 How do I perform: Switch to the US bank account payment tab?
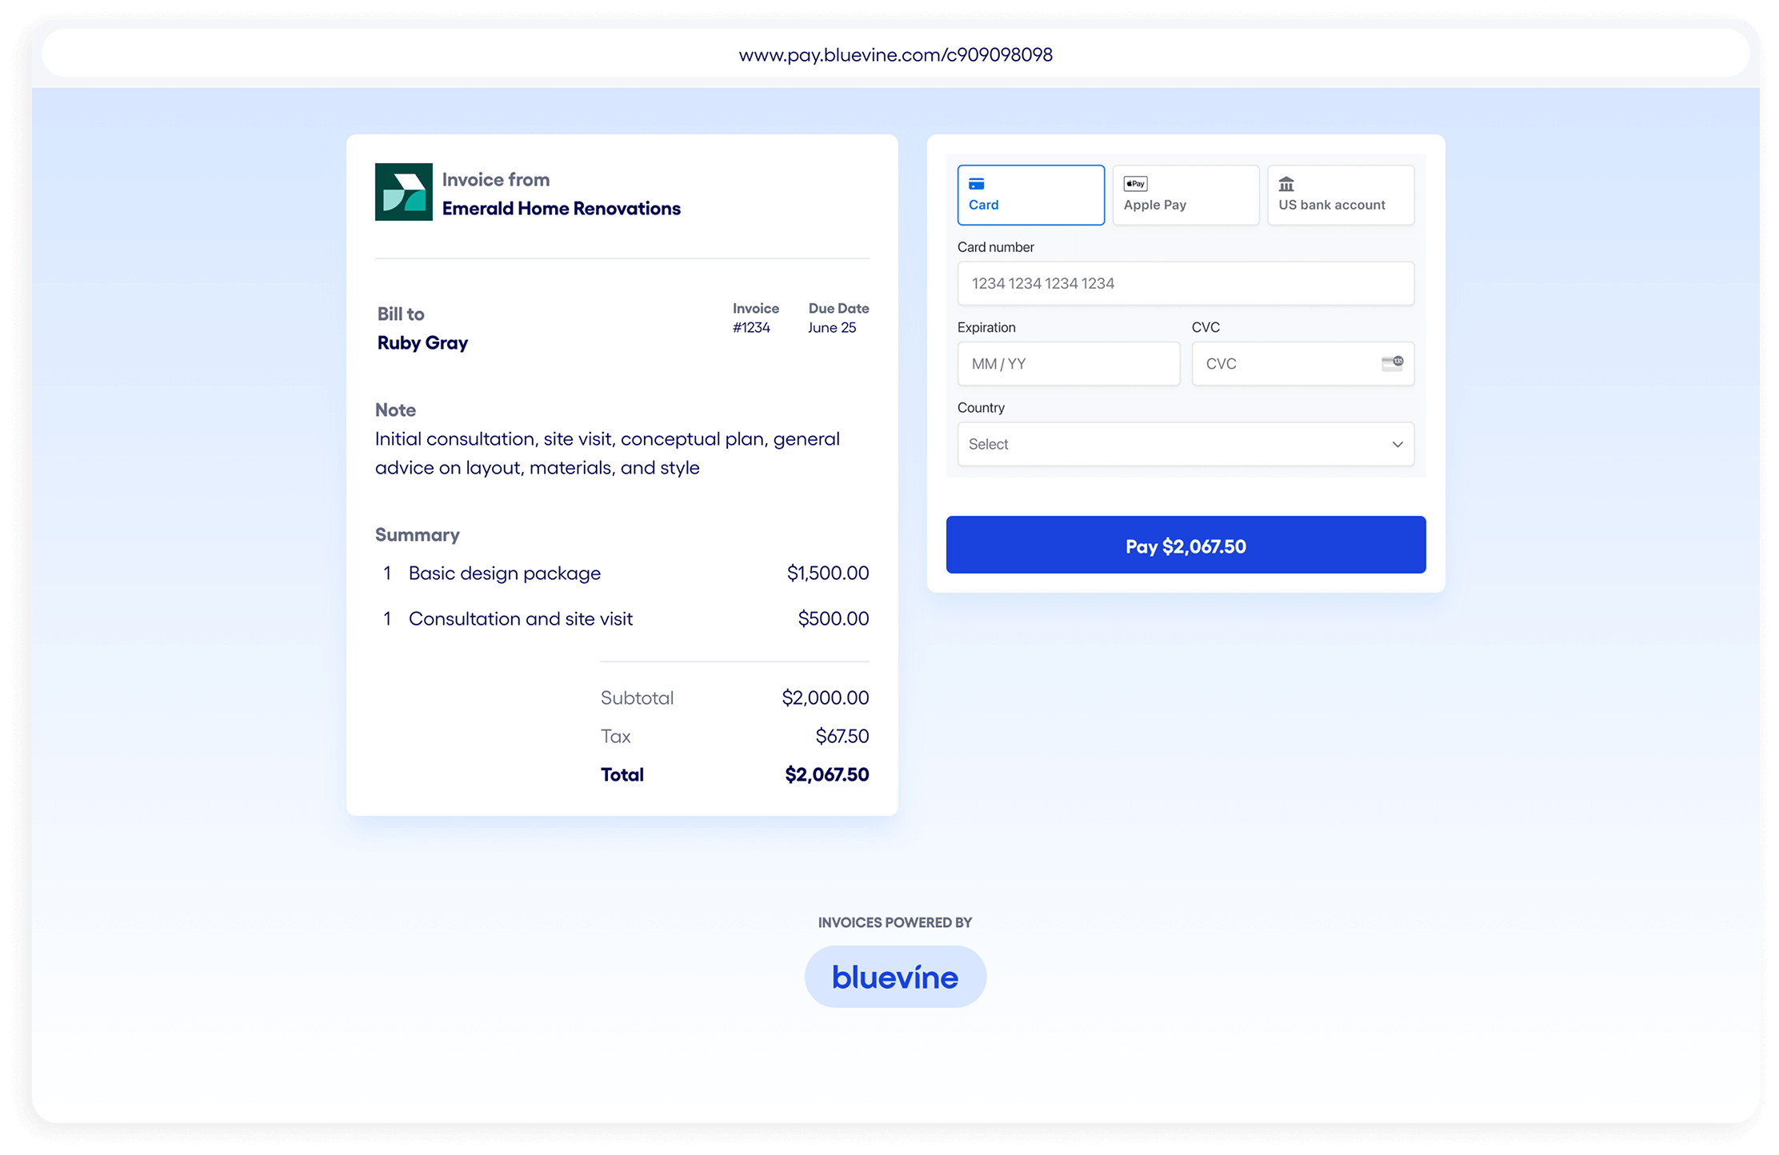(x=1341, y=194)
